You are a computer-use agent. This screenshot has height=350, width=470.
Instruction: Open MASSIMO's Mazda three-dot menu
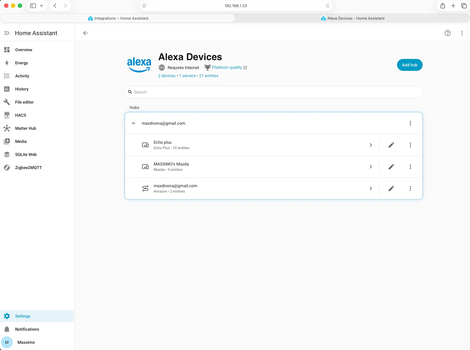click(x=410, y=167)
